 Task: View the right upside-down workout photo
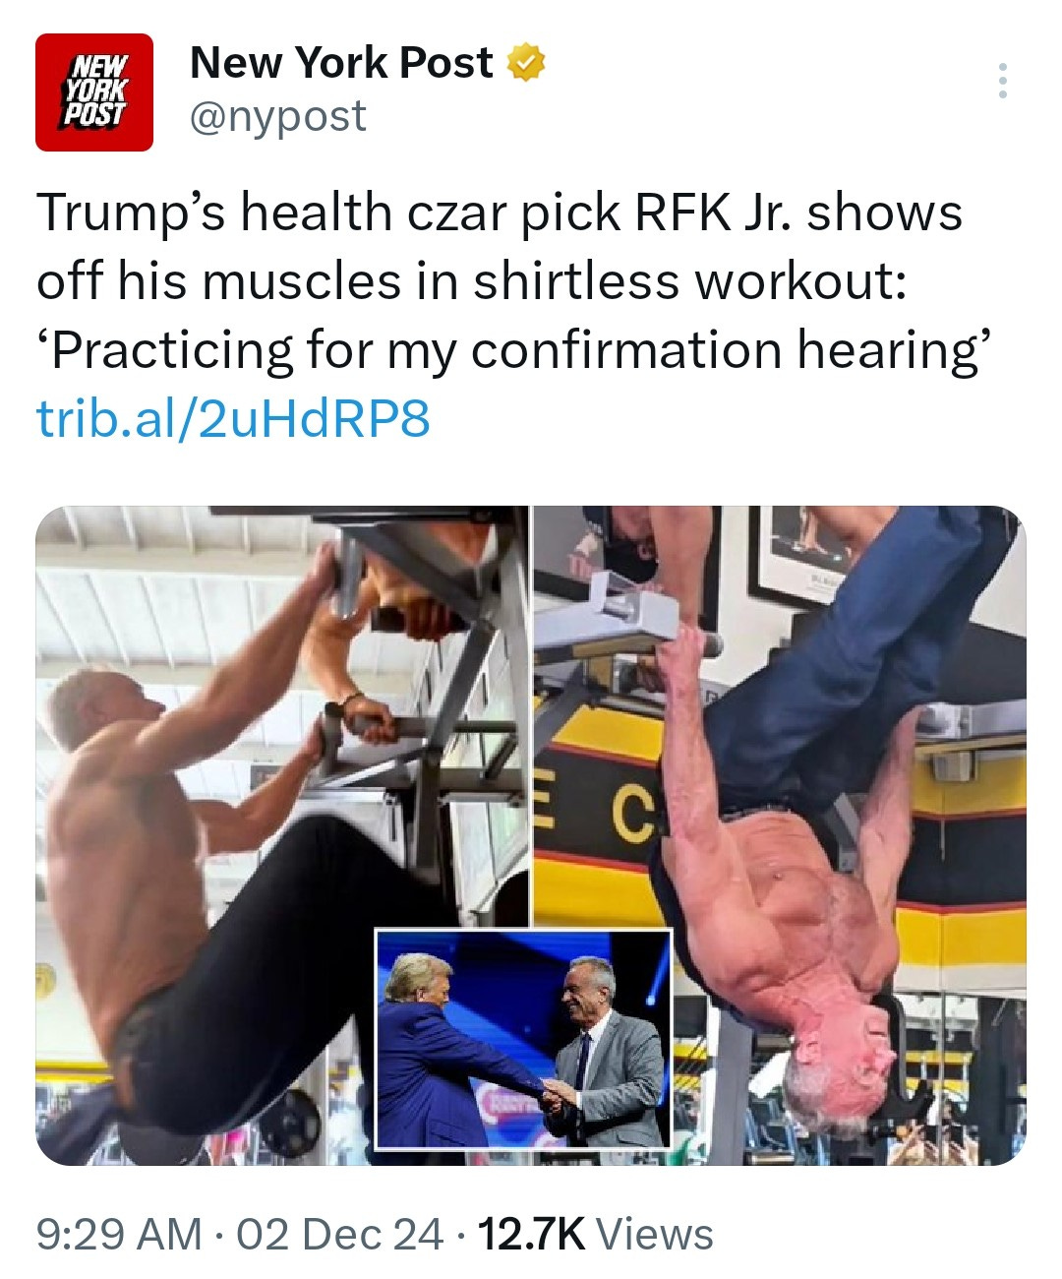780,835
